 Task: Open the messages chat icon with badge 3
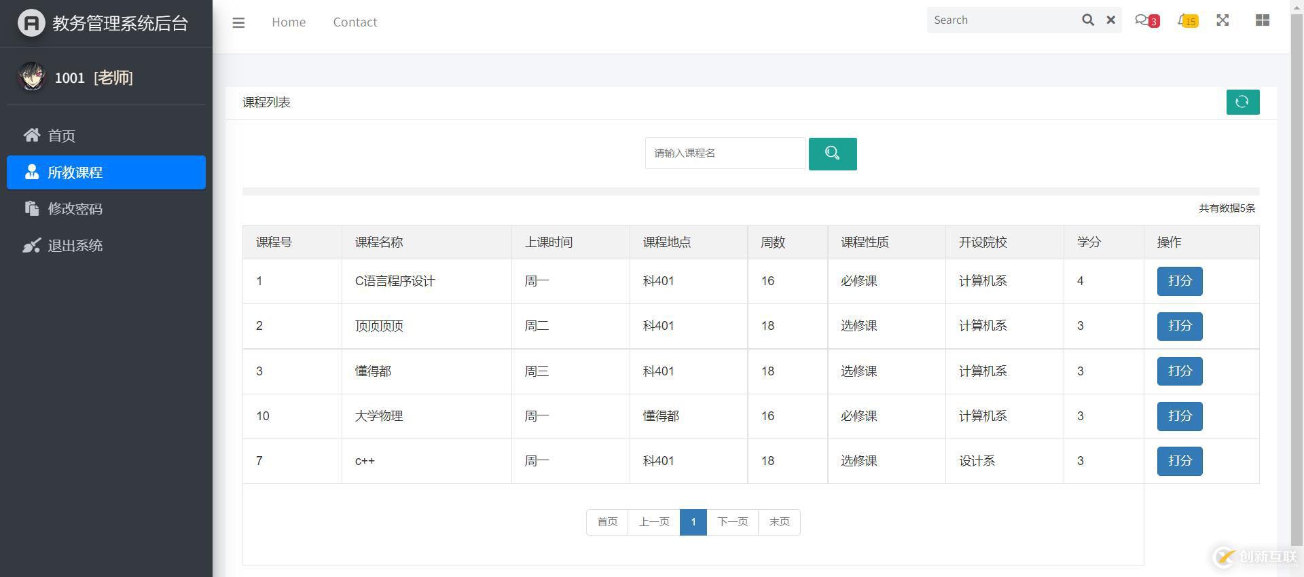[x=1144, y=20]
